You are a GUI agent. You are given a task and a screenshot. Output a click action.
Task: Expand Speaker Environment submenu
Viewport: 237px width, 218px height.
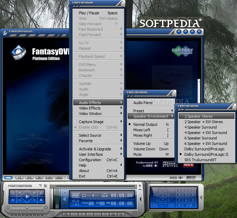click(151, 116)
